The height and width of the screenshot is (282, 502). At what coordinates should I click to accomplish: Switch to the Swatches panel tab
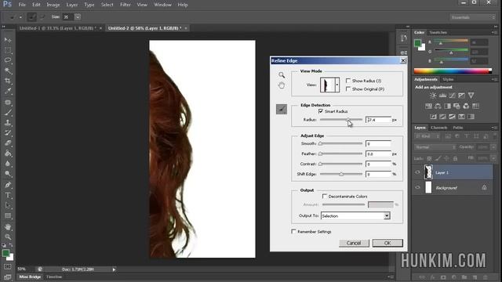(438, 32)
